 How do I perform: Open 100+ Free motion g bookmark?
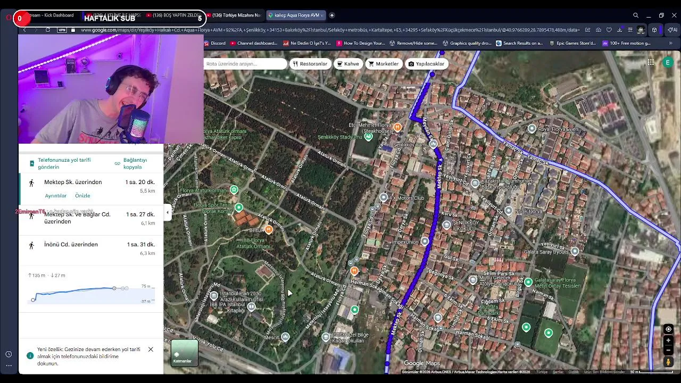pyautogui.click(x=626, y=43)
